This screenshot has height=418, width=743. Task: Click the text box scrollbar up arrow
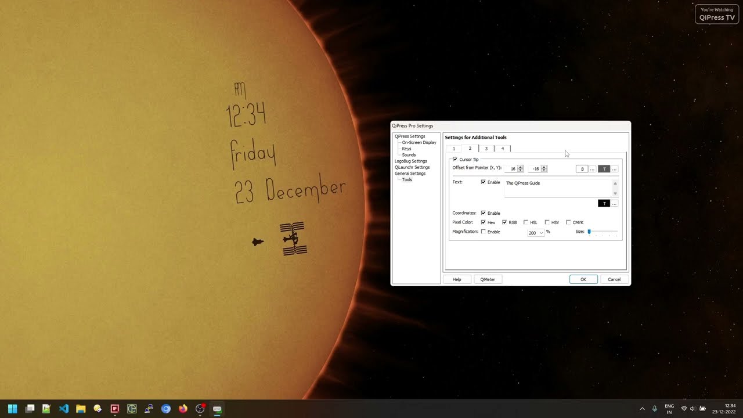click(x=615, y=183)
